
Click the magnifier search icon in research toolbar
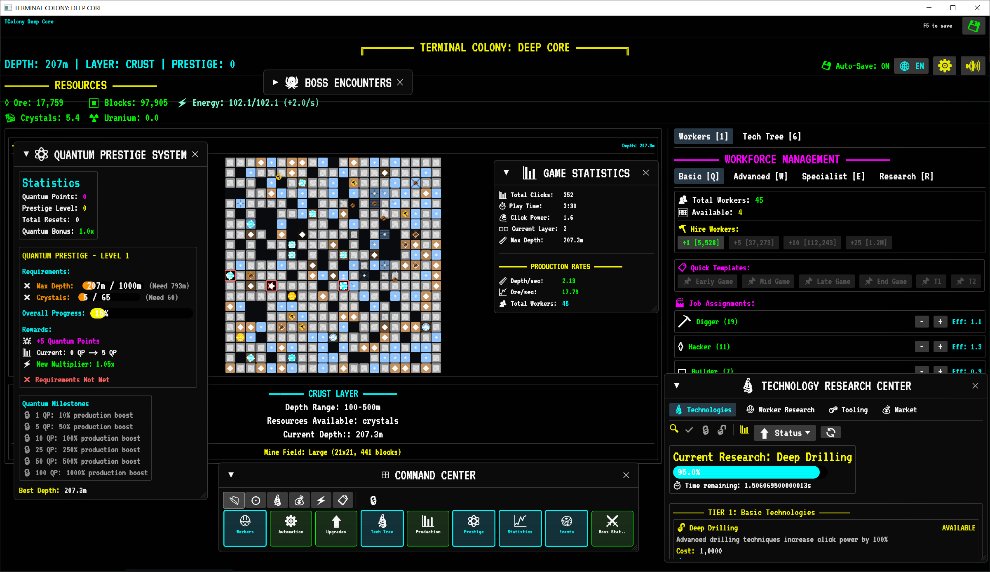[674, 429]
